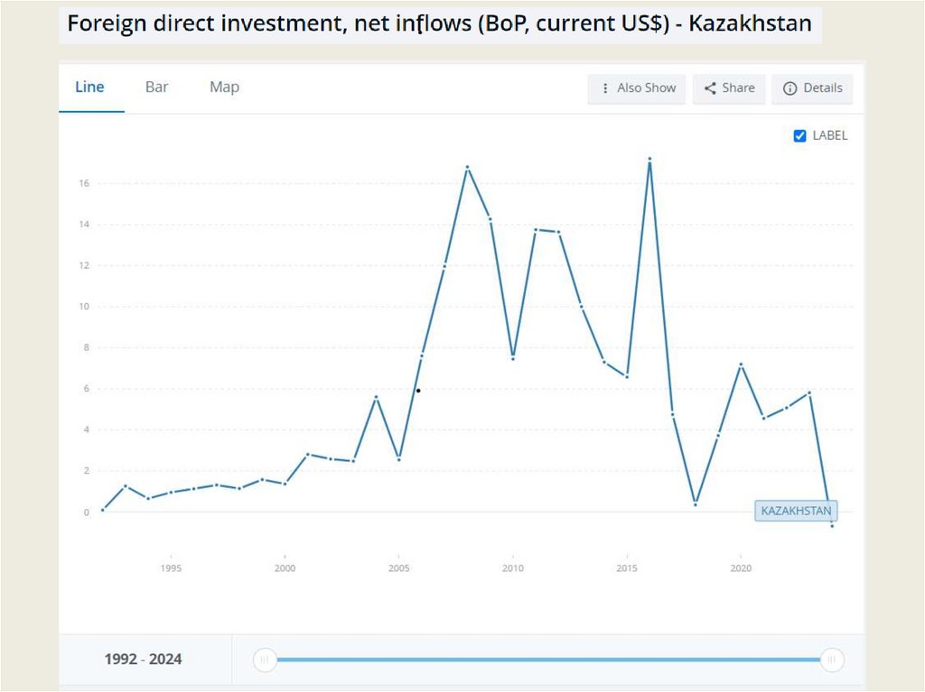This screenshot has width=925, height=692.
Task: Select the first 1992 data point
Action: (x=103, y=510)
